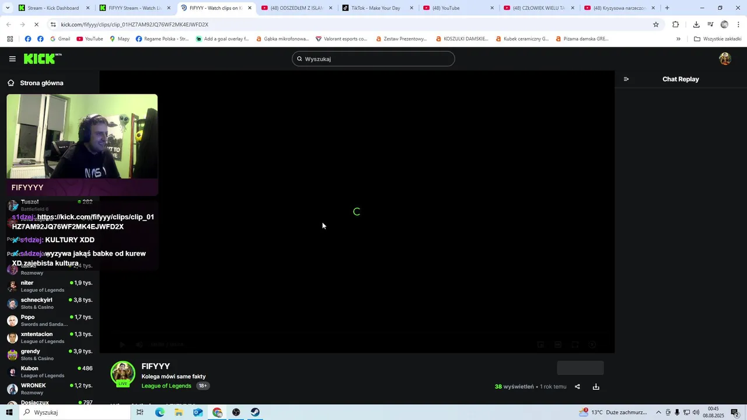Click the Chrome address bar URL
This screenshot has height=420, width=747.
pyautogui.click(x=135, y=24)
